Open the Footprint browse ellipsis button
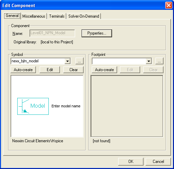The image size is (174, 169). point(159,61)
